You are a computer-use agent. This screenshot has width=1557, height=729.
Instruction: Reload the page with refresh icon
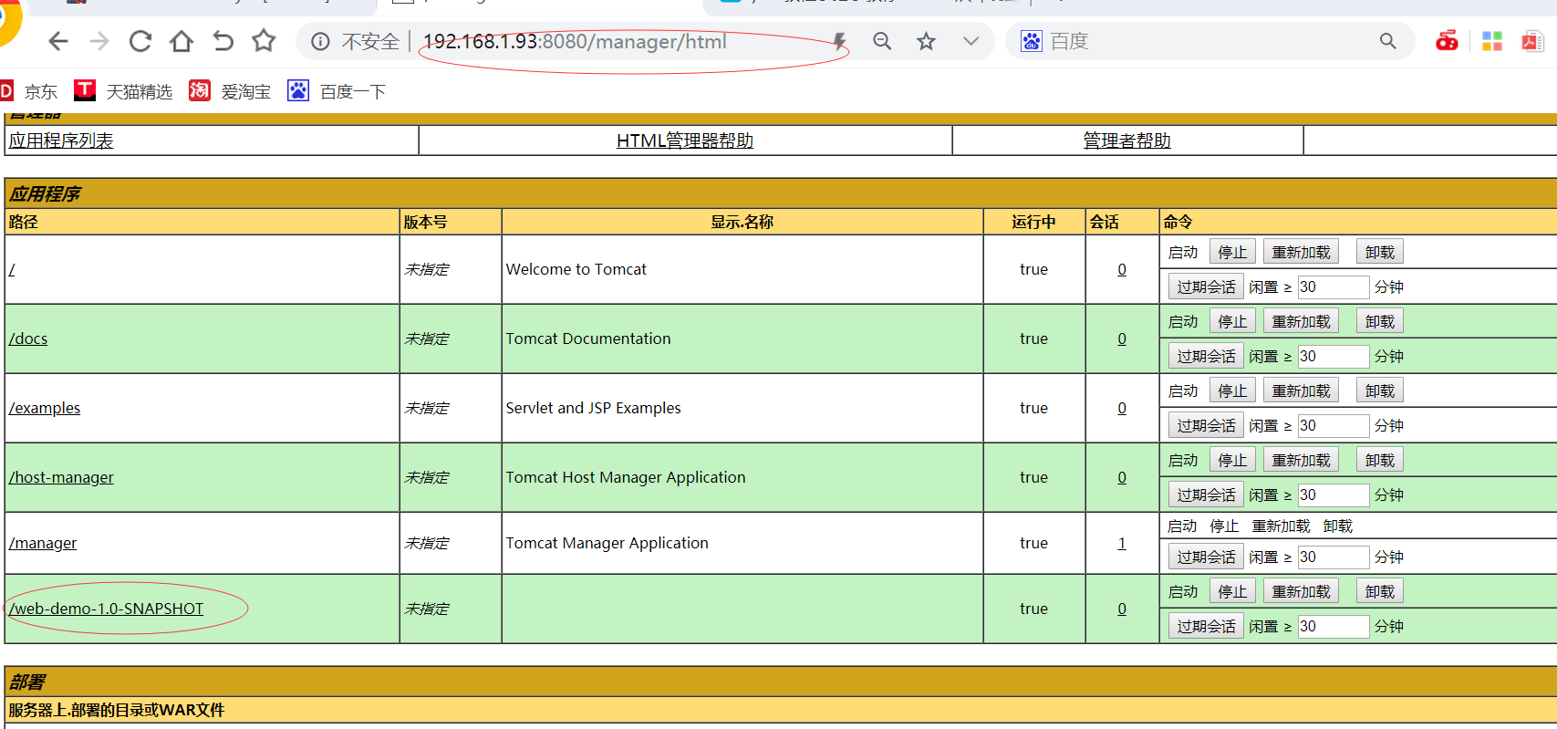tap(140, 41)
